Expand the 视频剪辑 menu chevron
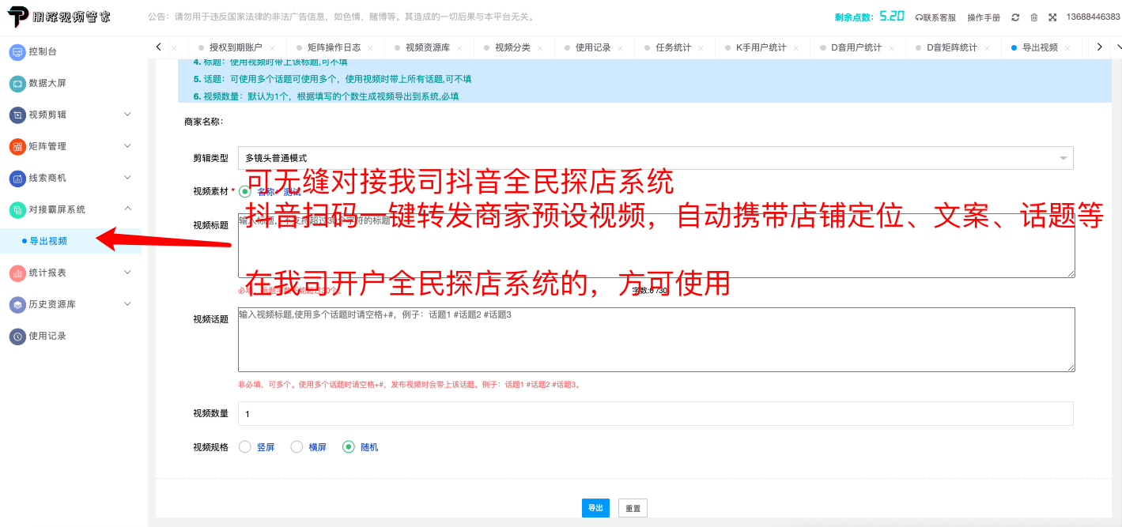This screenshot has width=1122, height=527. click(127, 115)
